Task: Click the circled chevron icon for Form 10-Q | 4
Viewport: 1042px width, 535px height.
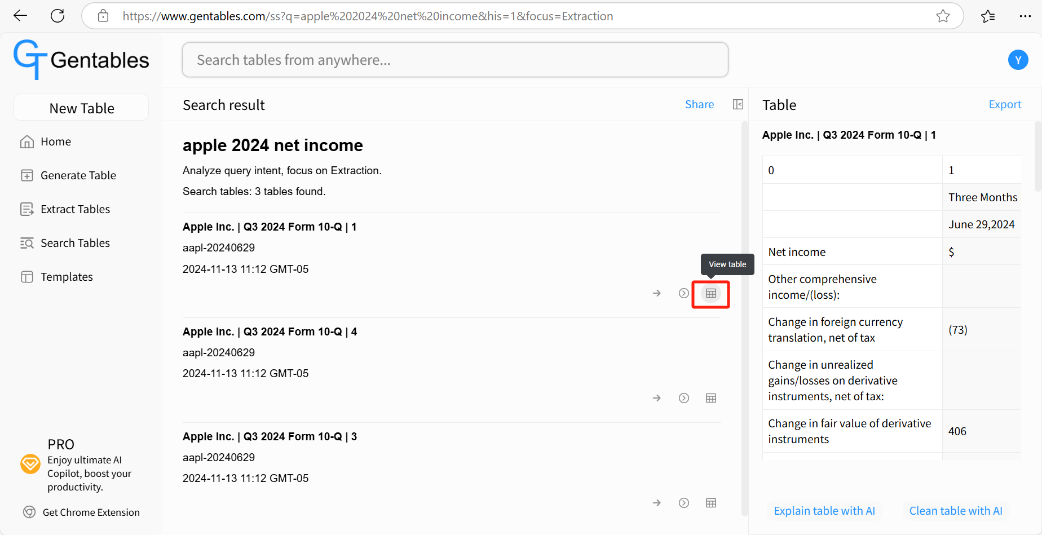Action: (x=684, y=398)
